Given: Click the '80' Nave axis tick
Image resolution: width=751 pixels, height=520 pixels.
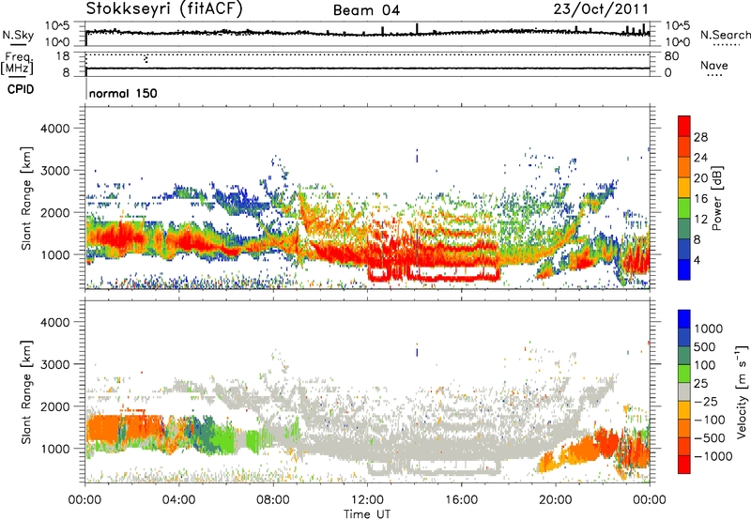Looking at the screenshot, I should point(671,56).
